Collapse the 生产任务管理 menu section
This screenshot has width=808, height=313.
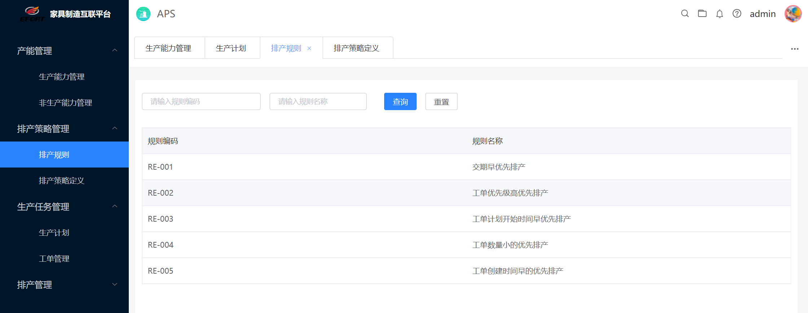[115, 207]
